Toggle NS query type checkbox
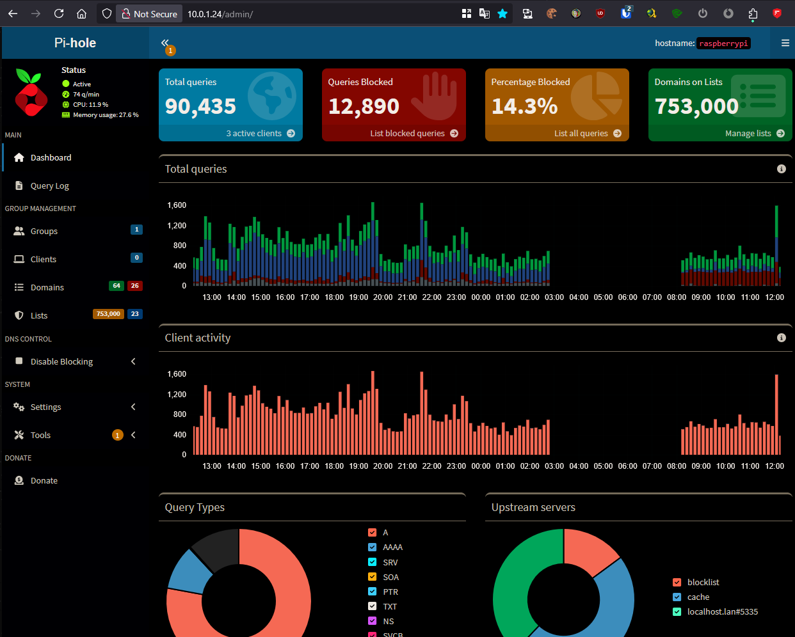 point(373,621)
